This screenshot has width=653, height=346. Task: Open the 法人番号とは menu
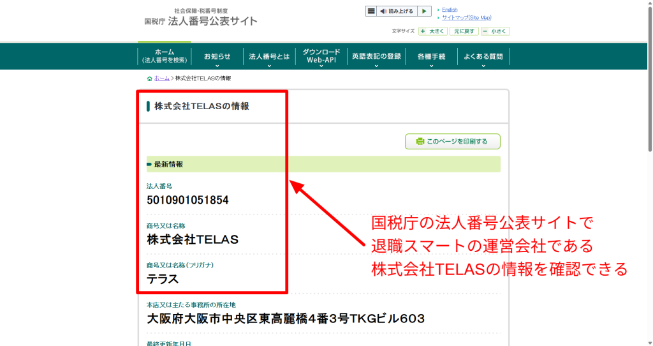click(x=269, y=56)
